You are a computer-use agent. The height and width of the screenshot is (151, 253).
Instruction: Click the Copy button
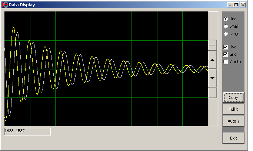[x=233, y=97]
